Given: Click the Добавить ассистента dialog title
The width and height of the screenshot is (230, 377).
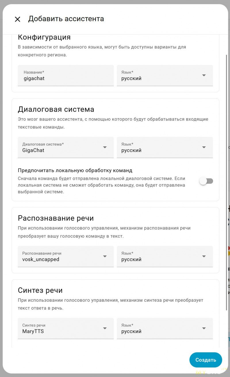Looking at the screenshot, I should (66, 19).
